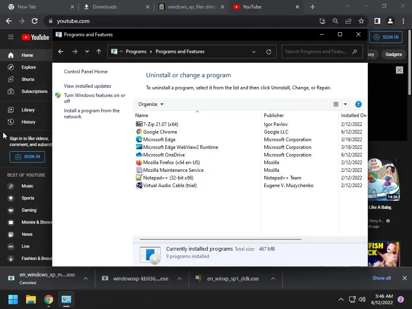Open recent locations dropdown in navigation bar
The height and width of the screenshot is (309, 412).
(x=87, y=51)
